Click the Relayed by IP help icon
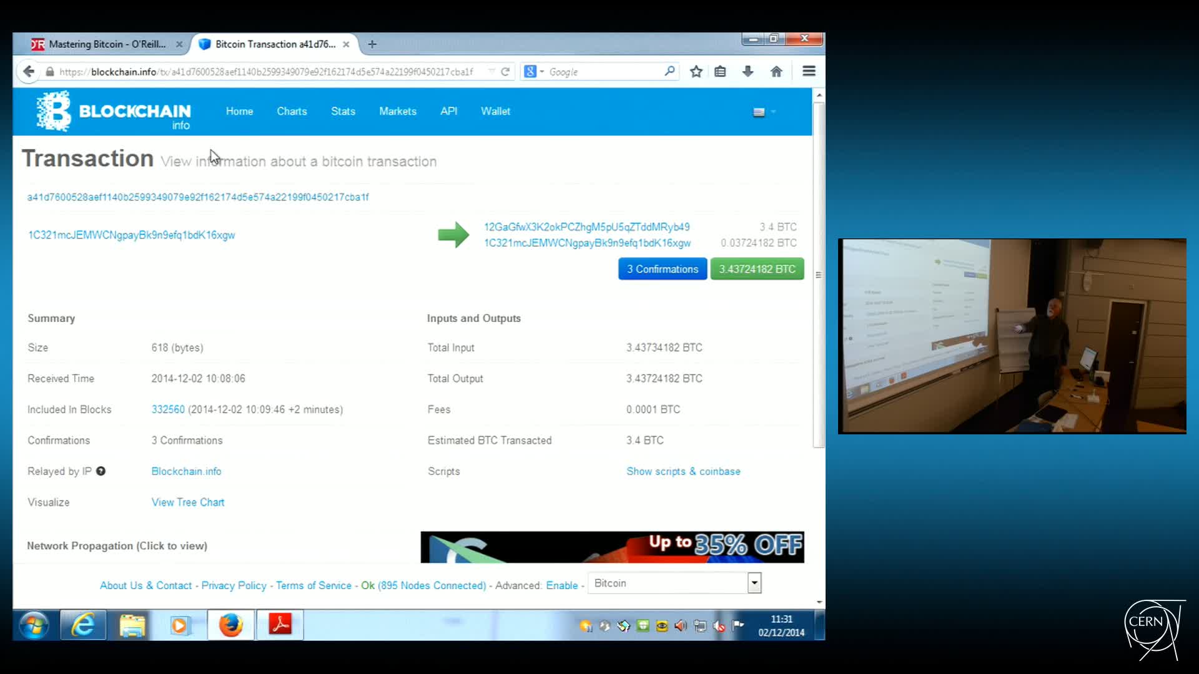Image resolution: width=1199 pixels, height=674 pixels. pyautogui.click(x=101, y=471)
